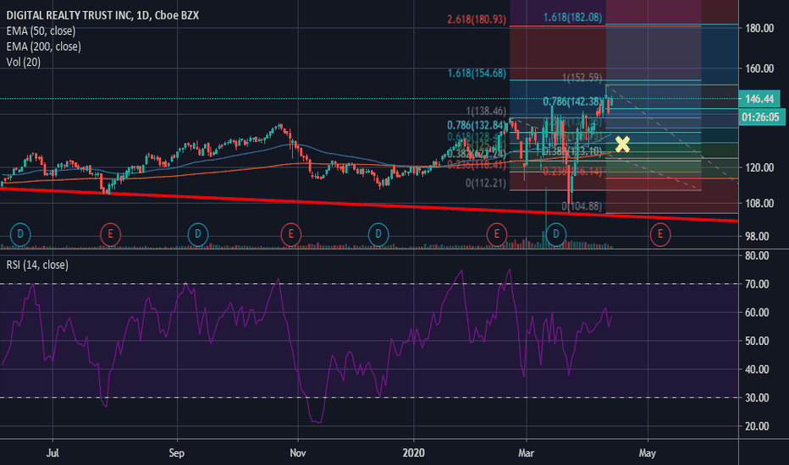Image resolution: width=789 pixels, height=465 pixels.
Task: Open the dividend D marker near September
Action: click(198, 234)
